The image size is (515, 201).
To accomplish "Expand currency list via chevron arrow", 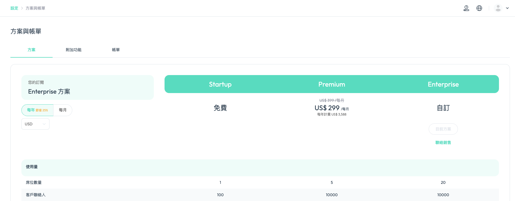I will coord(44,124).
